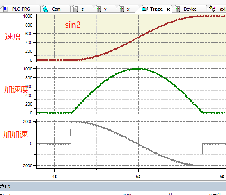Click the x axis drive icon
This screenshot has height=195, width=226.
[121, 9]
